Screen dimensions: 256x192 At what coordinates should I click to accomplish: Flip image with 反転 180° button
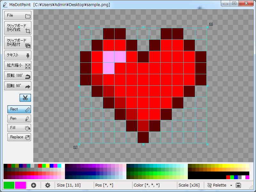18,76
